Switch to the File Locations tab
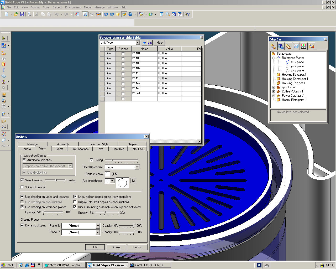Screen dimensions: 336x269 pyautogui.click(x=80, y=149)
